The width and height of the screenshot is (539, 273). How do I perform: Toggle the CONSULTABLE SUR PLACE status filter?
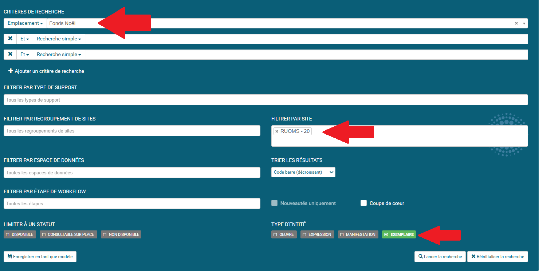(x=68, y=234)
